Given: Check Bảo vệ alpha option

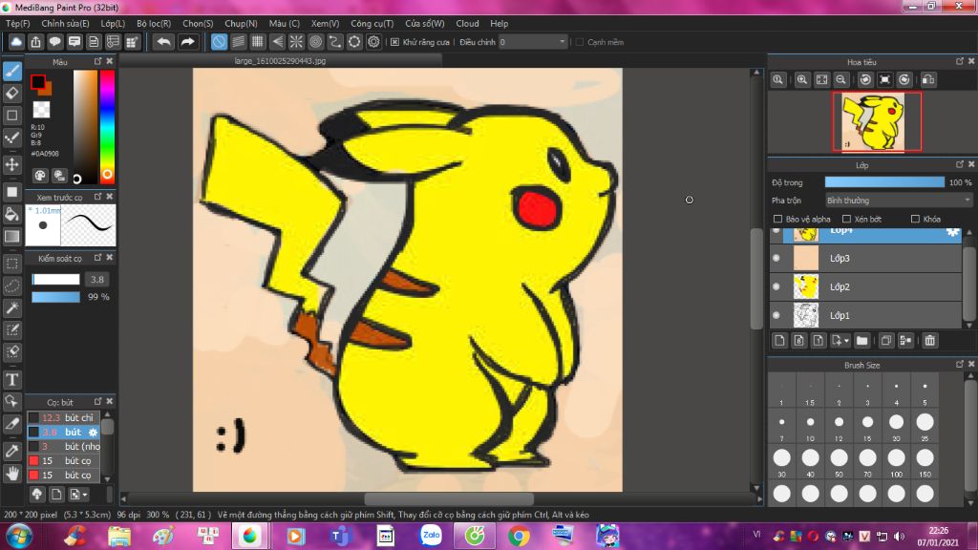Looking at the screenshot, I should [x=777, y=219].
